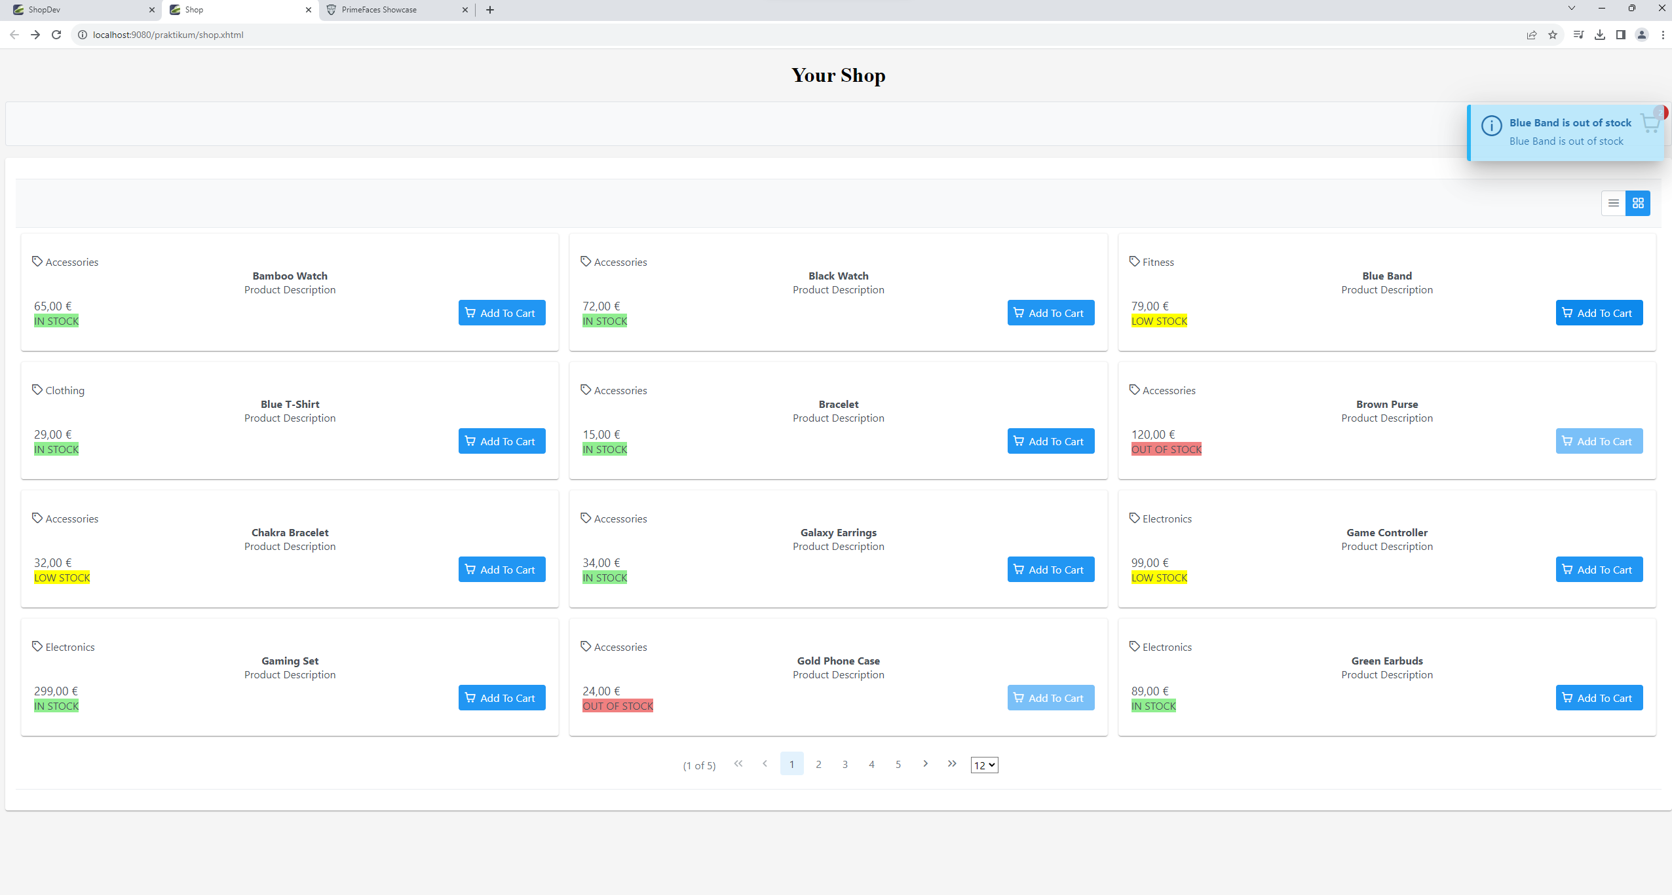This screenshot has height=895, width=1672.
Task: Select the active Shop browser tab
Action: [239, 10]
